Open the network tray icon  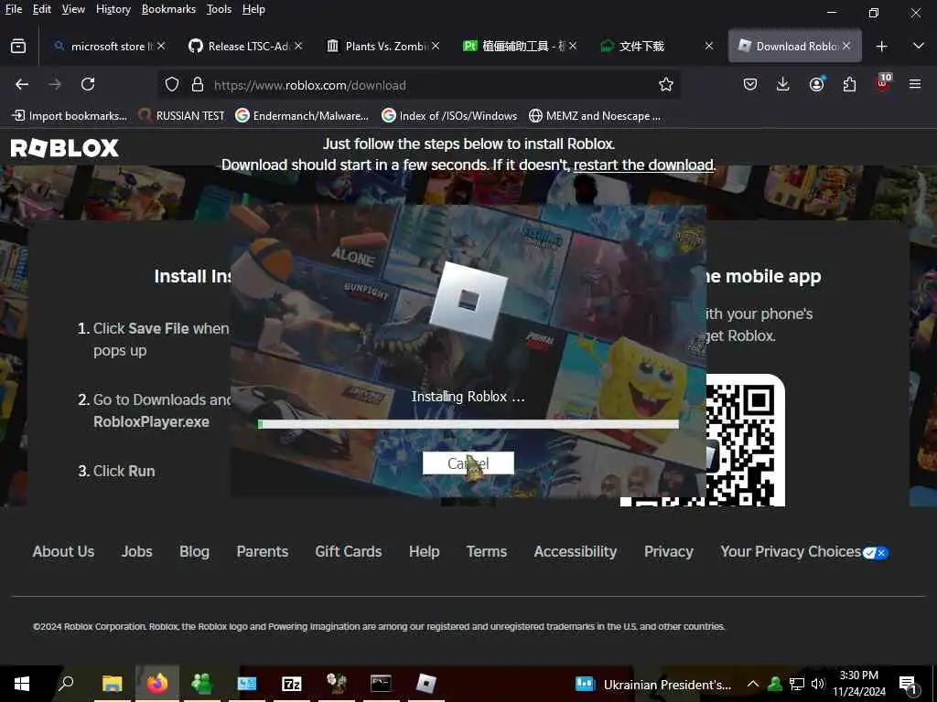(x=797, y=684)
